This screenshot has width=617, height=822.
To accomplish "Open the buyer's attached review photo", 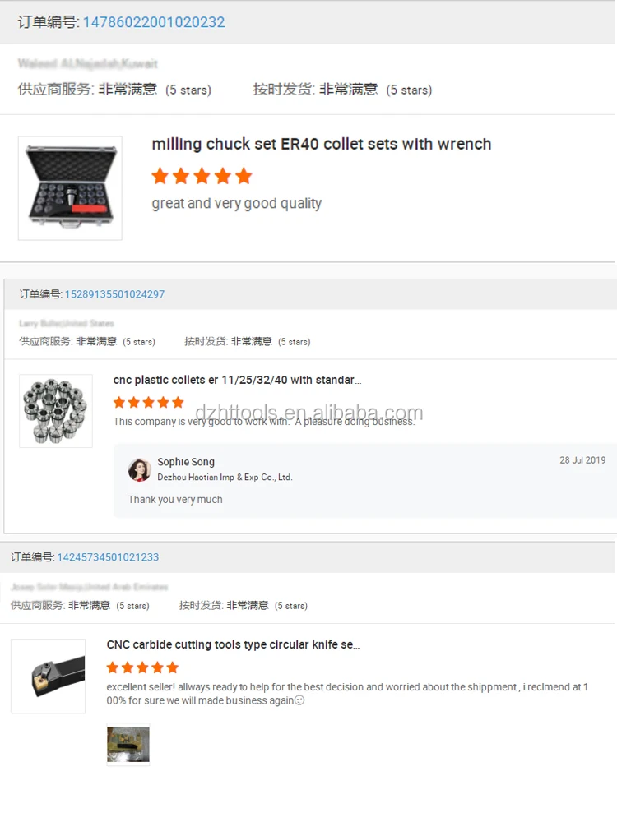I will (128, 745).
